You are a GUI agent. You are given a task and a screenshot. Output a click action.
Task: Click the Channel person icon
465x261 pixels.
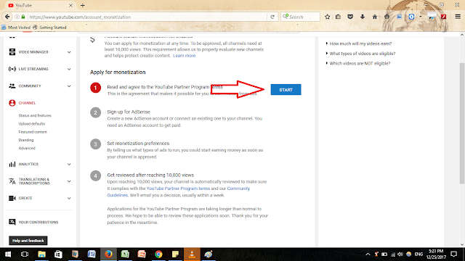12,103
